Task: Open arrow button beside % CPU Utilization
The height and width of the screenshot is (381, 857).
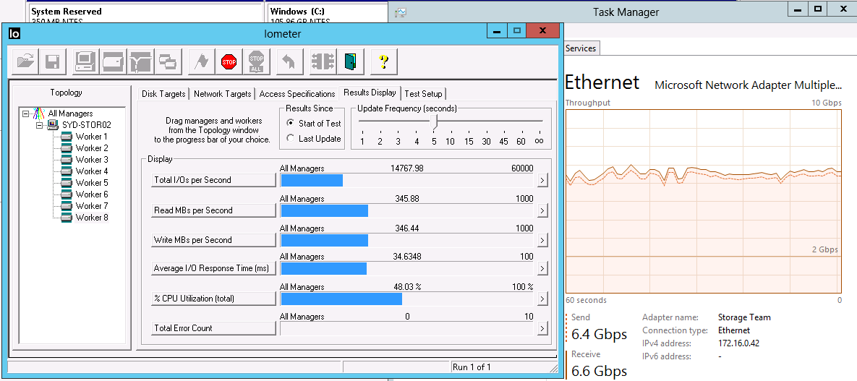Action: (542, 299)
